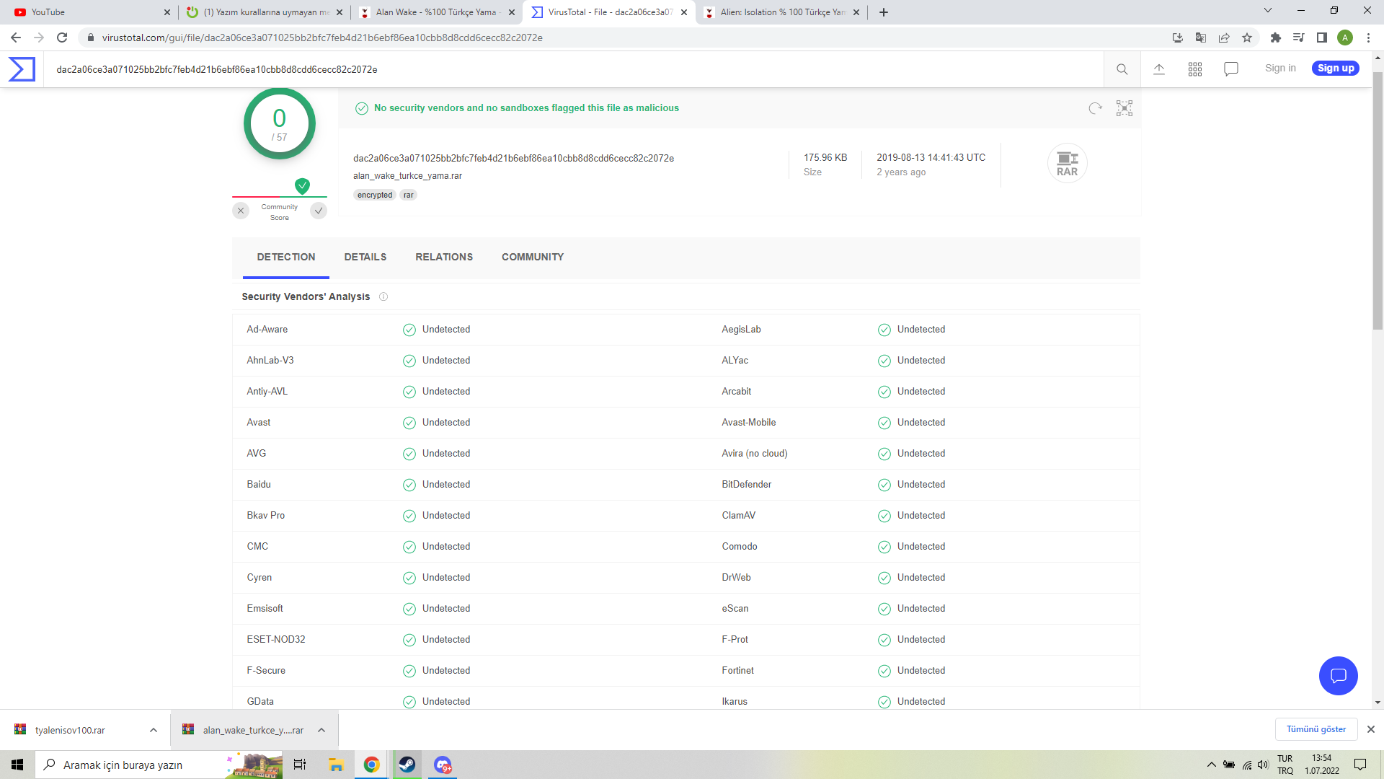The height and width of the screenshot is (779, 1384).
Task: Click the Sign up button
Action: tap(1336, 68)
